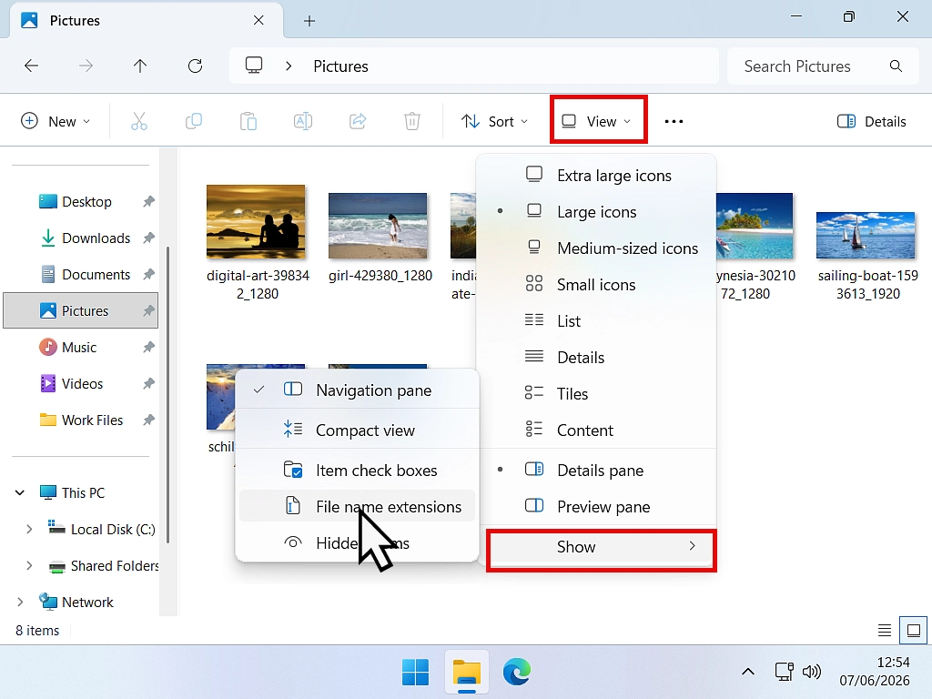The width and height of the screenshot is (932, 699).
Task: Click breadcrumb chevron before Pictures
Action: (289, 66)
